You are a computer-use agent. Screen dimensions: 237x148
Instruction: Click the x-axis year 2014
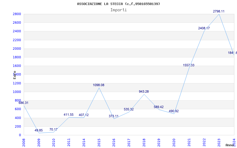(x=84, y=143)
